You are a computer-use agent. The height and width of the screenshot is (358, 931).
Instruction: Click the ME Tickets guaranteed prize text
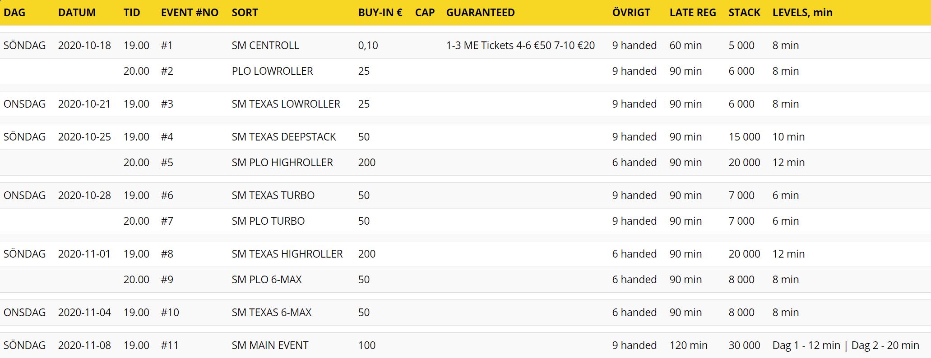coord(520,45)
